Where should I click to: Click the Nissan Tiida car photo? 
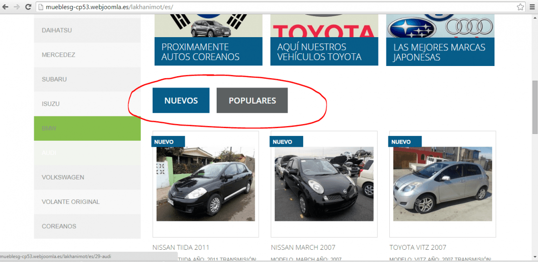click(205, 184)
